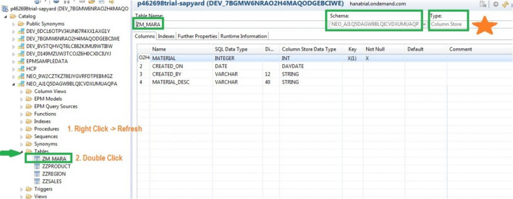Select the ZZPRODUCT table
Screen dimensions: 513x199
click(x=56, y=166)
